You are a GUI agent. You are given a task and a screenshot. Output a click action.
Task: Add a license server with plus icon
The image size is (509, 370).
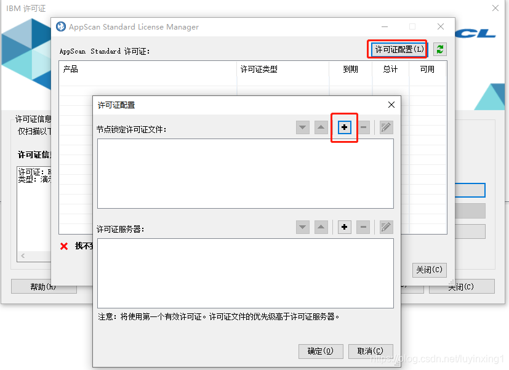(345, 227)
